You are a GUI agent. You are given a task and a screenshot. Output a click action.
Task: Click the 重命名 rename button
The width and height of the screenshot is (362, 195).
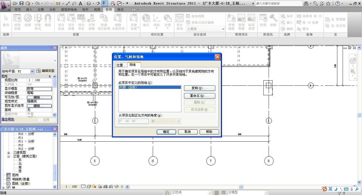(199, 96)
